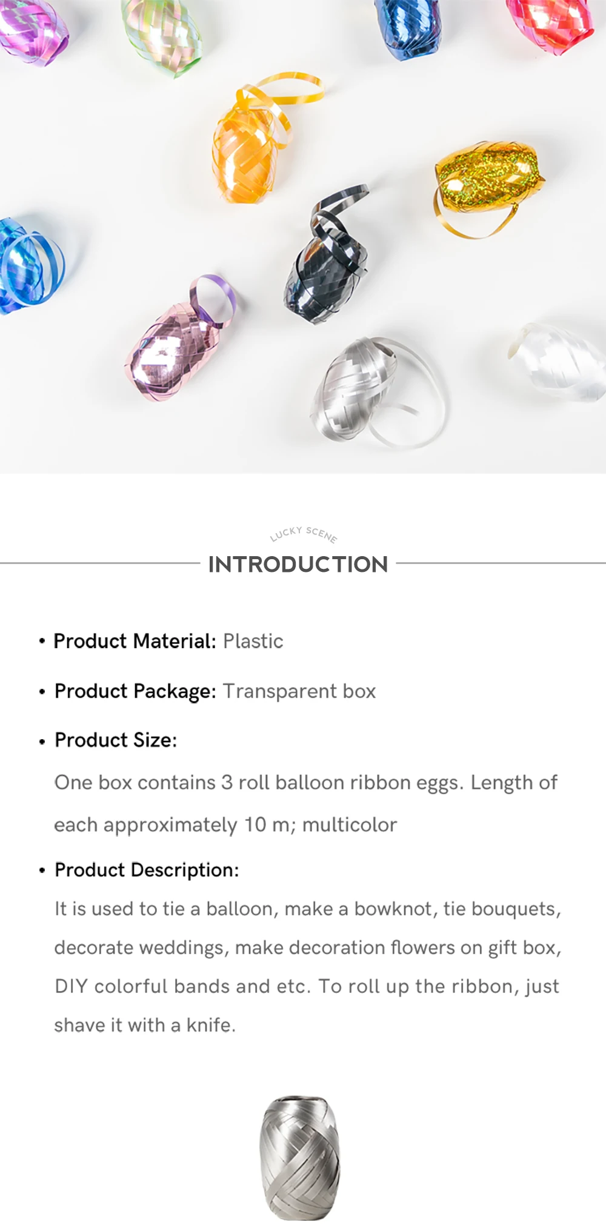Click the Product Material label

coord(135,641)
